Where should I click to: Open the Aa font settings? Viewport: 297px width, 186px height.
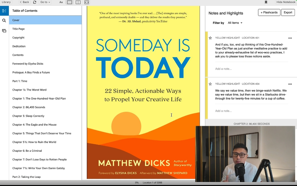click(61, 2)
